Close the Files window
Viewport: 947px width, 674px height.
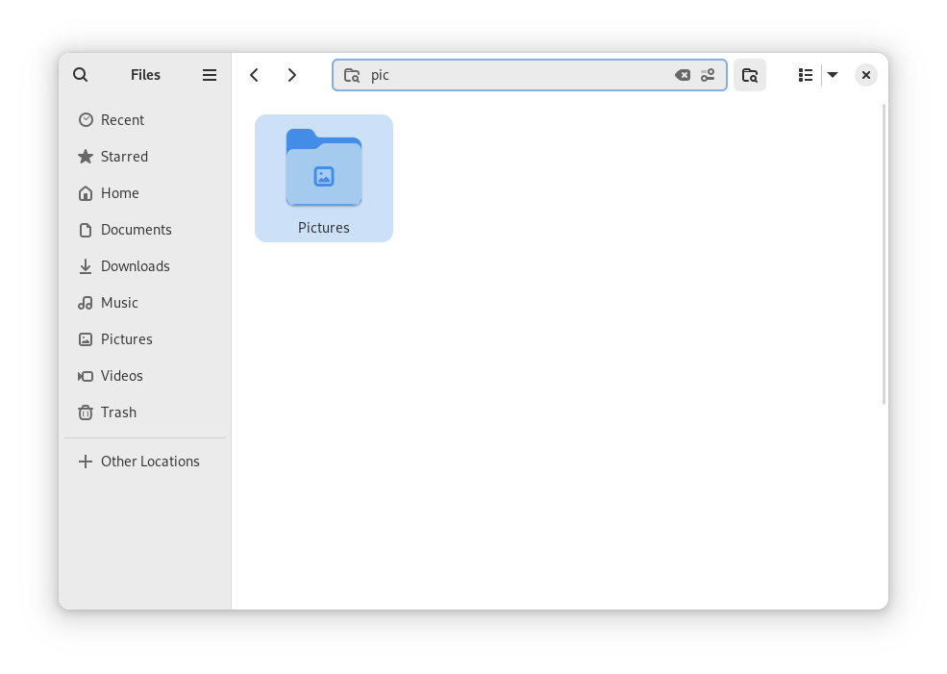[x=866, y=75]
